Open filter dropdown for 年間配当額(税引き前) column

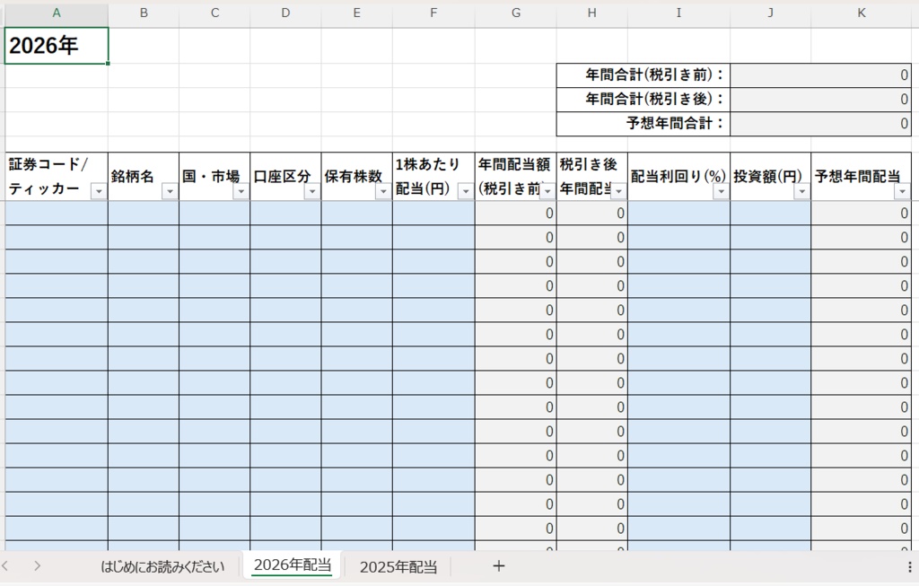(x=547, y=192)
